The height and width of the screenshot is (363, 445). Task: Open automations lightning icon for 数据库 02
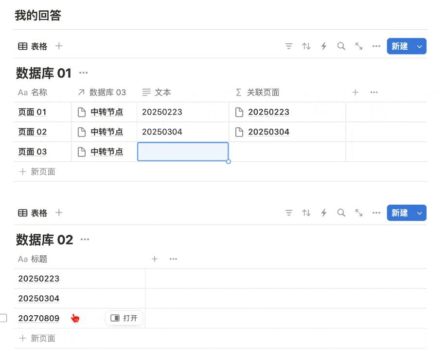(324, 212)
